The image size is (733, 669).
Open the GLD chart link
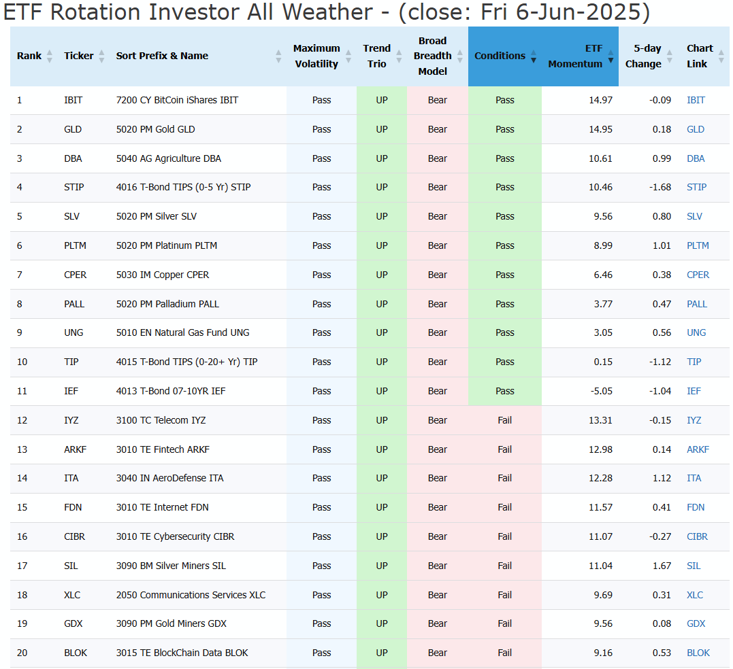[695, 129]
